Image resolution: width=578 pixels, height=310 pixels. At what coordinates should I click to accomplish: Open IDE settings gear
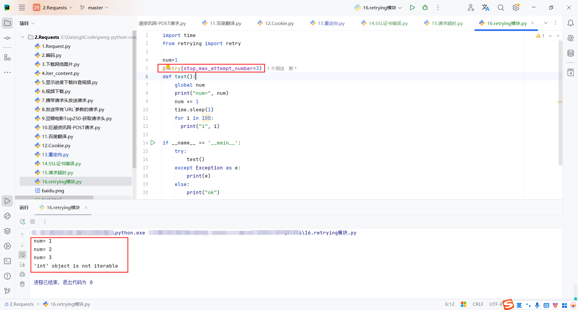pyautogui.click(x=516, y=8)
